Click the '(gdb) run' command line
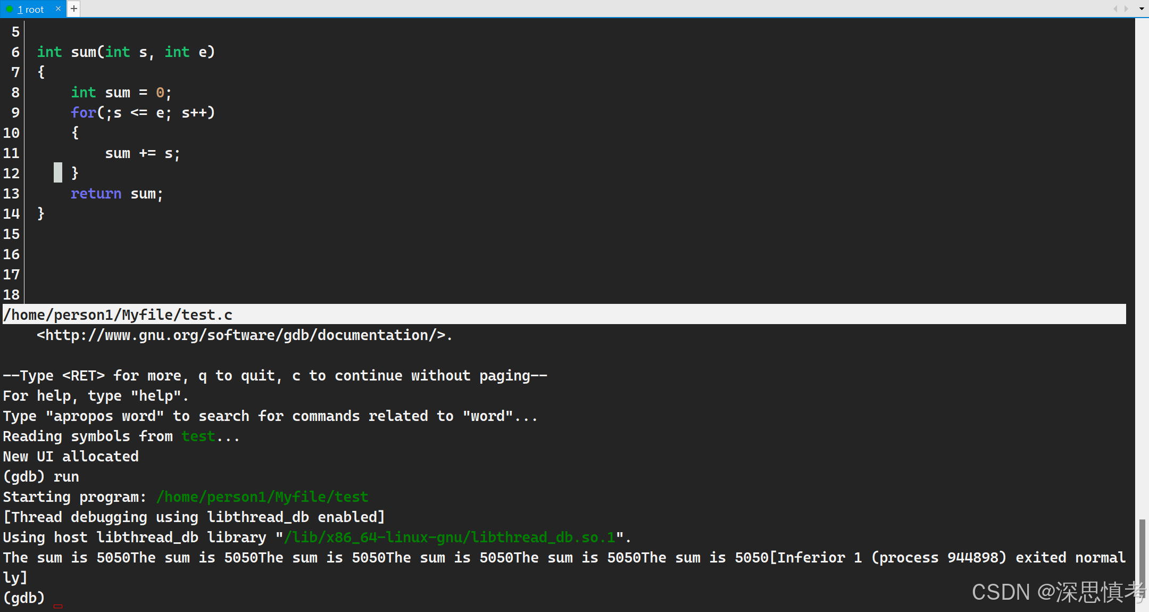 (41, 477)
